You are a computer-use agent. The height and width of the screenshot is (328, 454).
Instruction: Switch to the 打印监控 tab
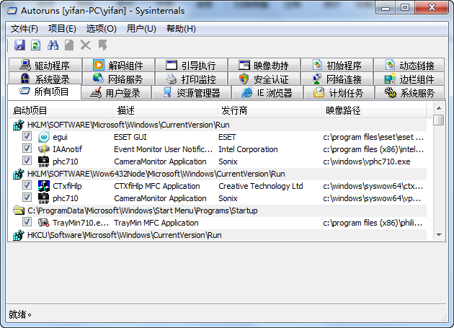pos(192,79)
